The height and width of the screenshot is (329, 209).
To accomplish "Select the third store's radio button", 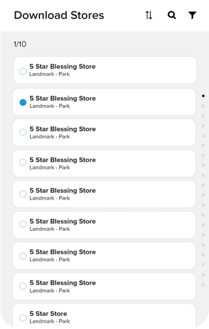I will pyautogui.click(x=23, y=132).
